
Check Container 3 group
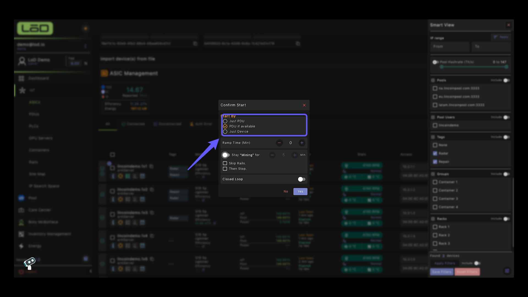click(435, 199)
